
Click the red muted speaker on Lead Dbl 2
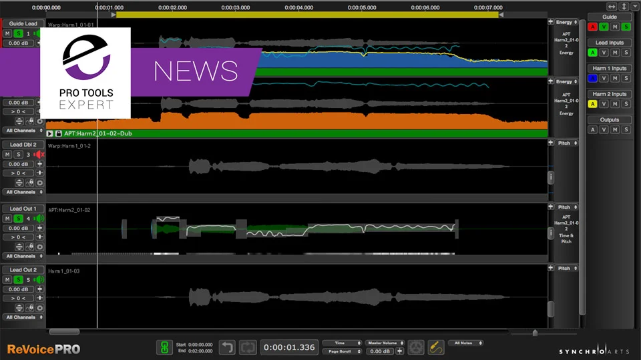39,155
